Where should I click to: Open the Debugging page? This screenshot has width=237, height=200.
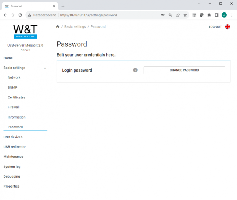12,177
